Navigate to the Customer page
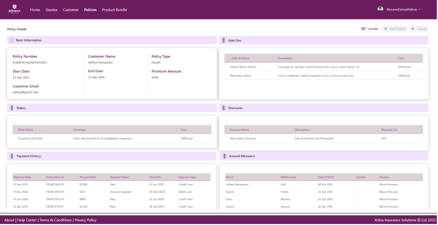The image size is (438, 225). coord(71,10)
